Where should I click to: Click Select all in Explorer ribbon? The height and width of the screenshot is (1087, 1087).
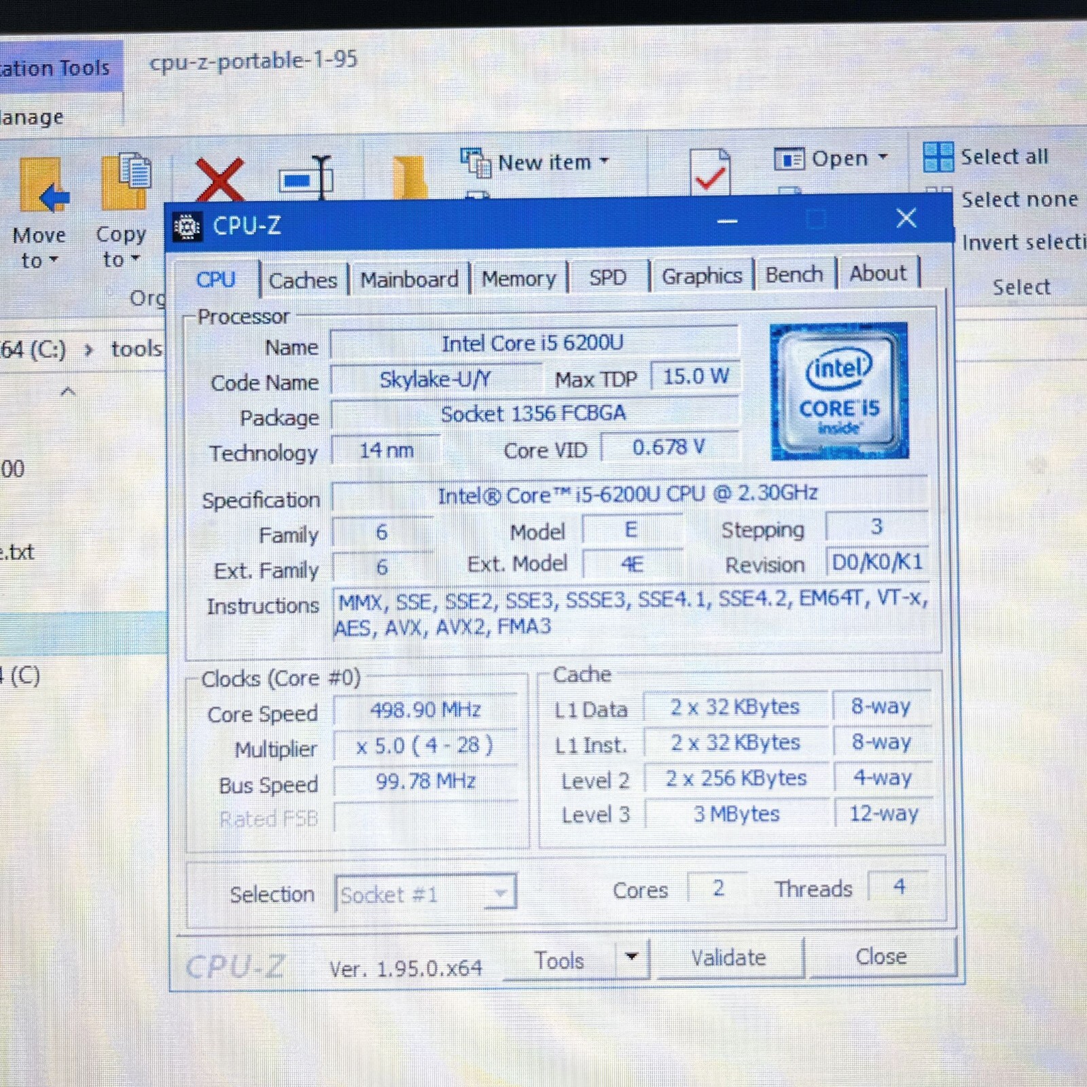pos(1004,157)
